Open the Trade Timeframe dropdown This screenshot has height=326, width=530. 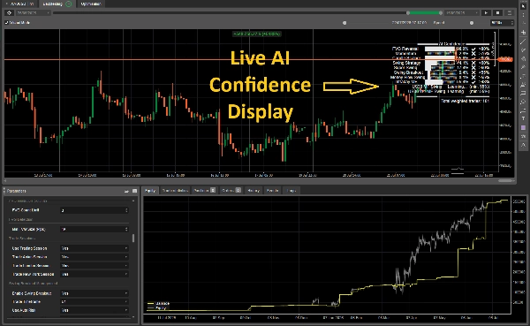pyautogui.click(x=95, y=301)
